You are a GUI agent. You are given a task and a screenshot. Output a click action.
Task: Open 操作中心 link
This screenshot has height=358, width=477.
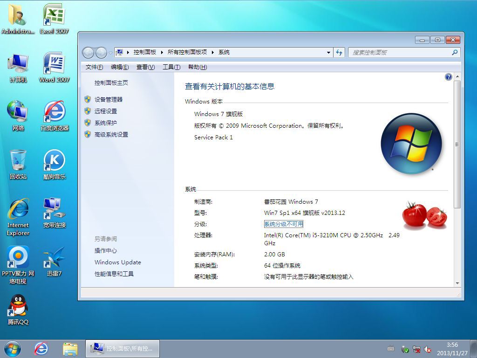coord(106,250)
